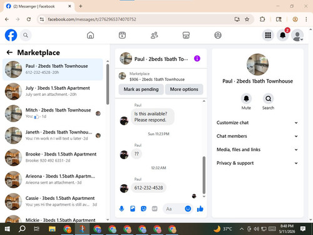The width and height of the screenshot is (313, 235).
Task: Open the account profile avatar menu
Action: point(297,35)
